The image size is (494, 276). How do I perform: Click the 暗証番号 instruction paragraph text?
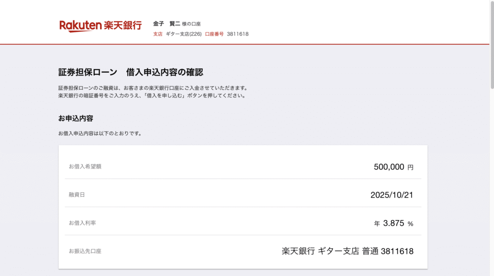coord(152,96)
